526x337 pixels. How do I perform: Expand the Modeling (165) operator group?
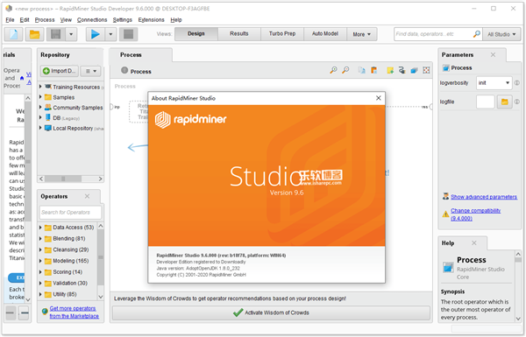coord(40,261)
